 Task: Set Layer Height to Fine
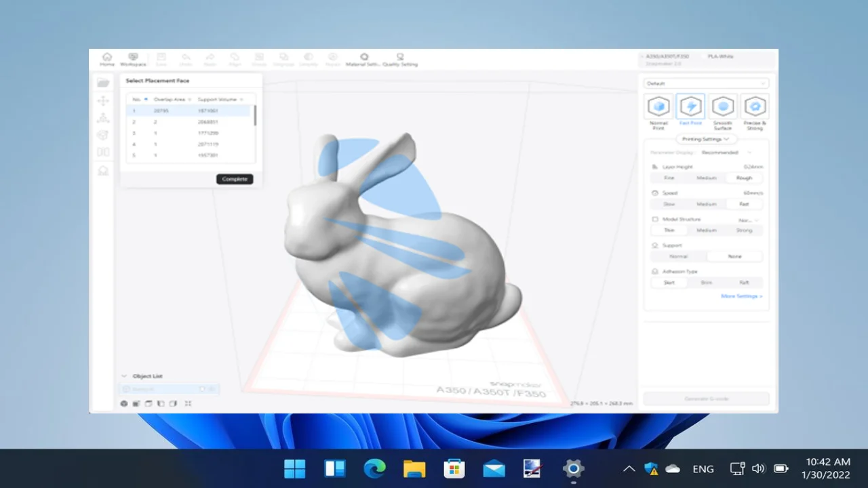pos(669,178)
